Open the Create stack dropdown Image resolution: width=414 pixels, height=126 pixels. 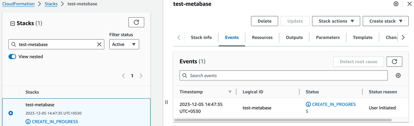[x=386, y=21]
